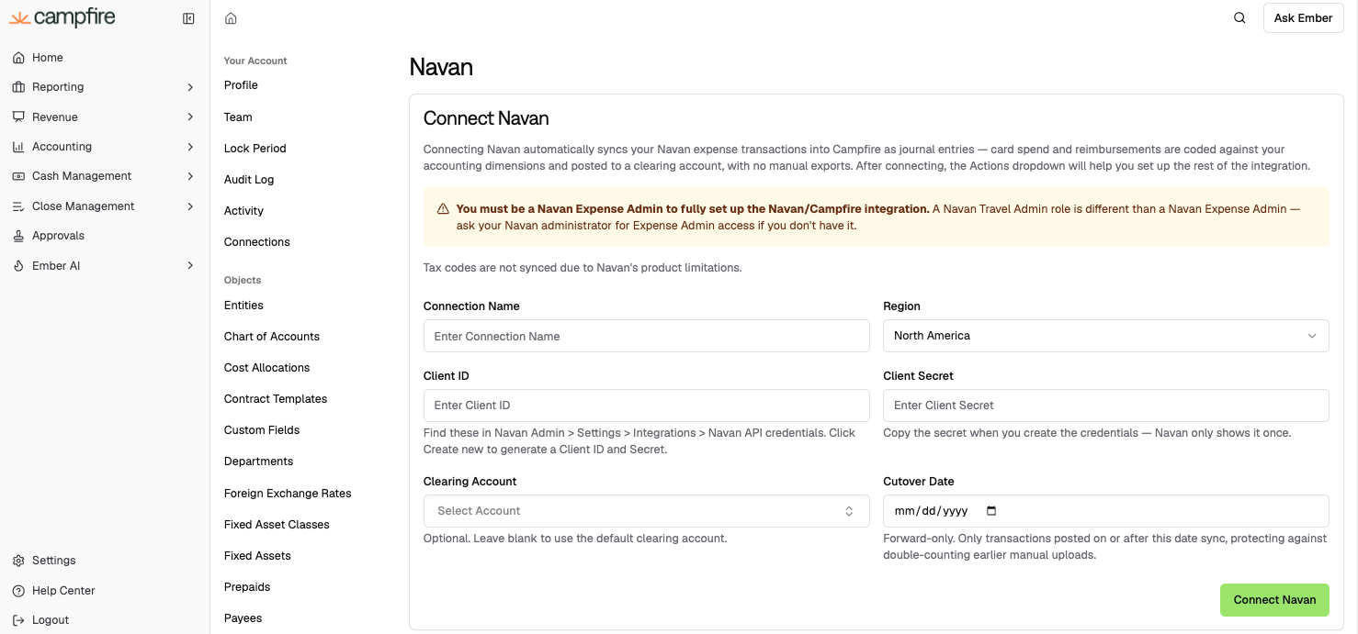Open Lock Period settings
Image resolution: width=1358 pixels, height=634 pixels.
255,149
